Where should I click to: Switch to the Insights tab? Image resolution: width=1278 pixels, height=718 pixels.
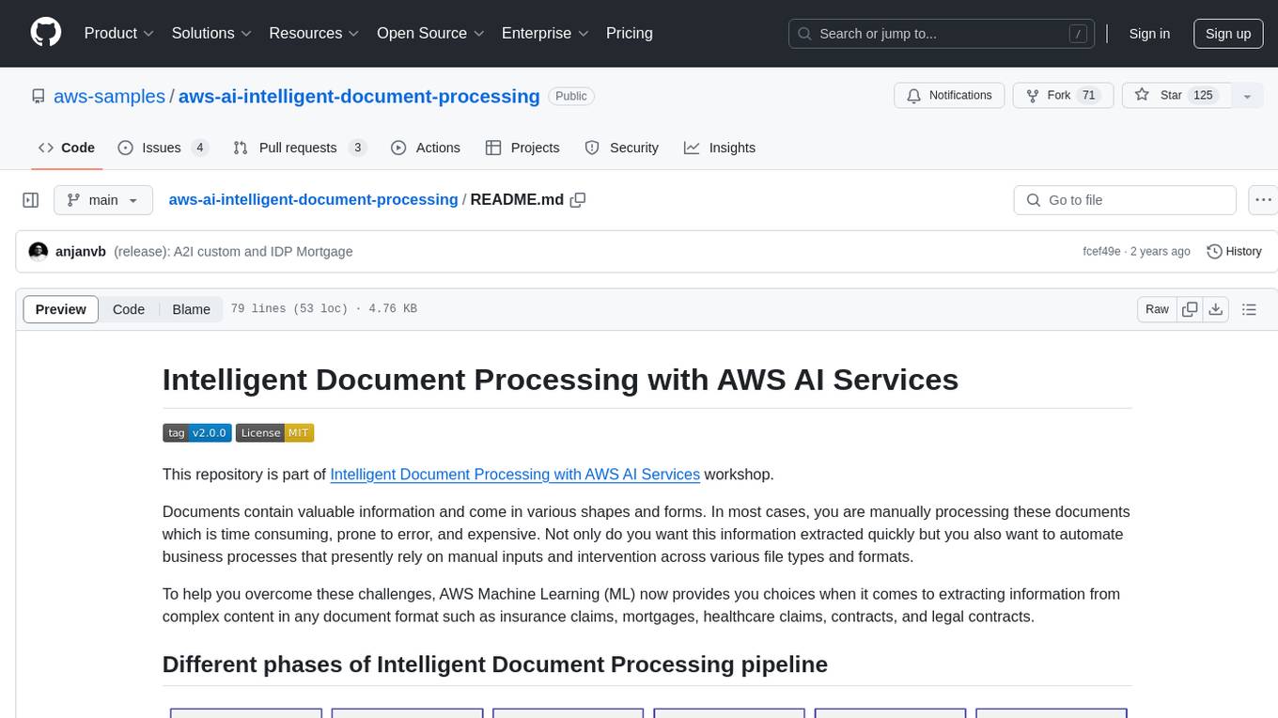click(x=720, y=148)
